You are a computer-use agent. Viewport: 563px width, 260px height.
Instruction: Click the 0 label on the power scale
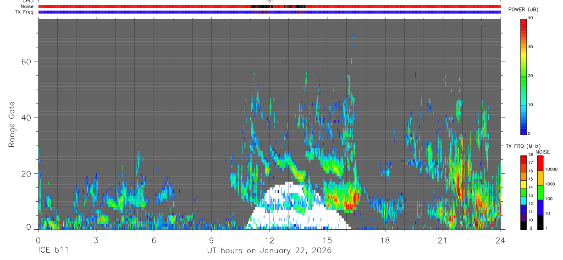tap(529, 133)
